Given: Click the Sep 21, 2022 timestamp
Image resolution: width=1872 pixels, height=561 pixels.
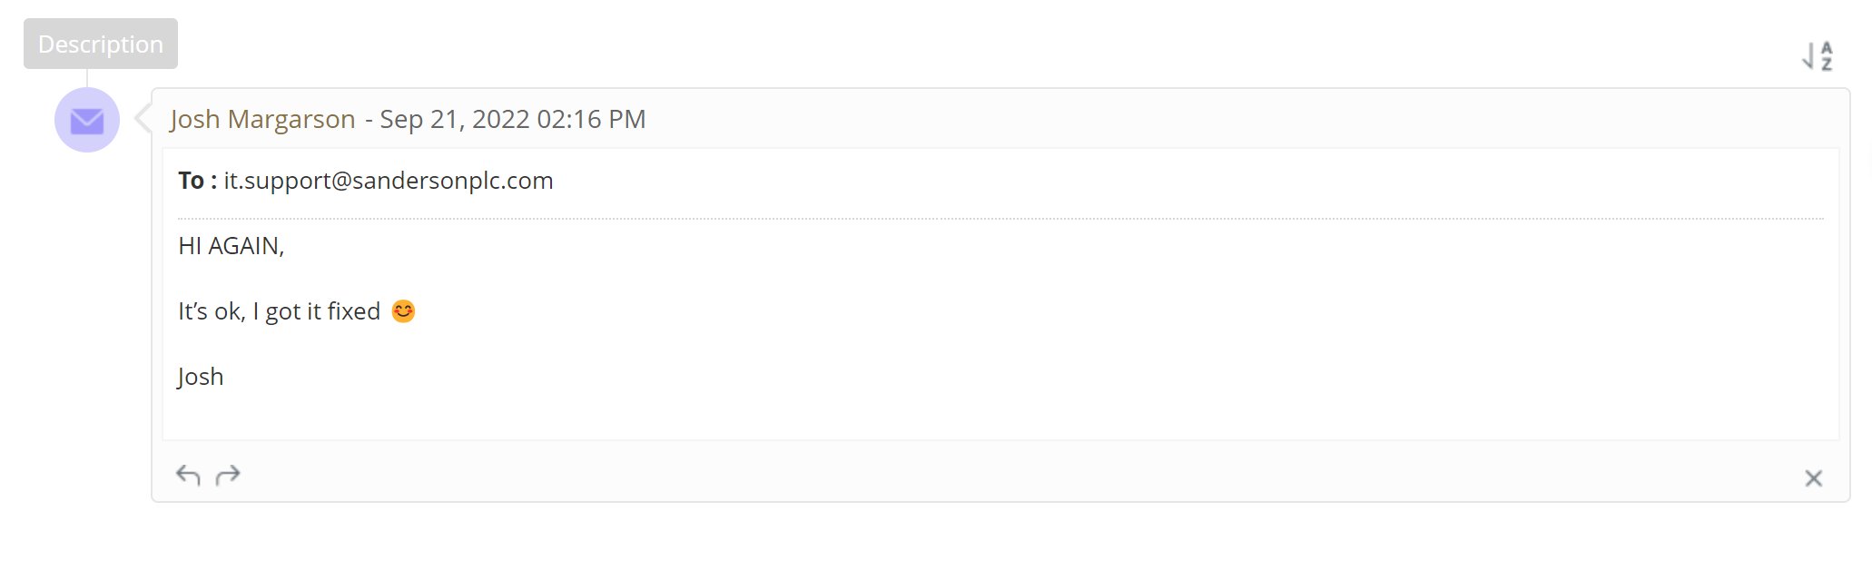Looking at the screenshot, I should pyautogui.click(x=512, y=119).
